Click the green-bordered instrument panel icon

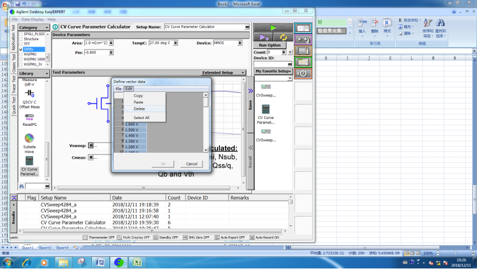click(303, 62)
